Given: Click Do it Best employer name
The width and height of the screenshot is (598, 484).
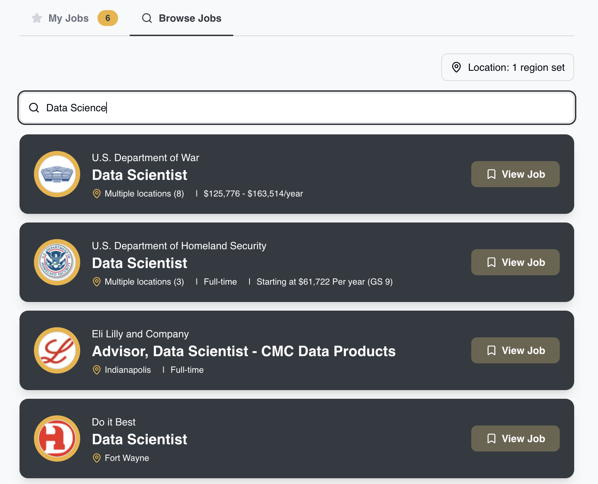Looking at the screenshot, I should pyautogui.click(x=114, y=422).
